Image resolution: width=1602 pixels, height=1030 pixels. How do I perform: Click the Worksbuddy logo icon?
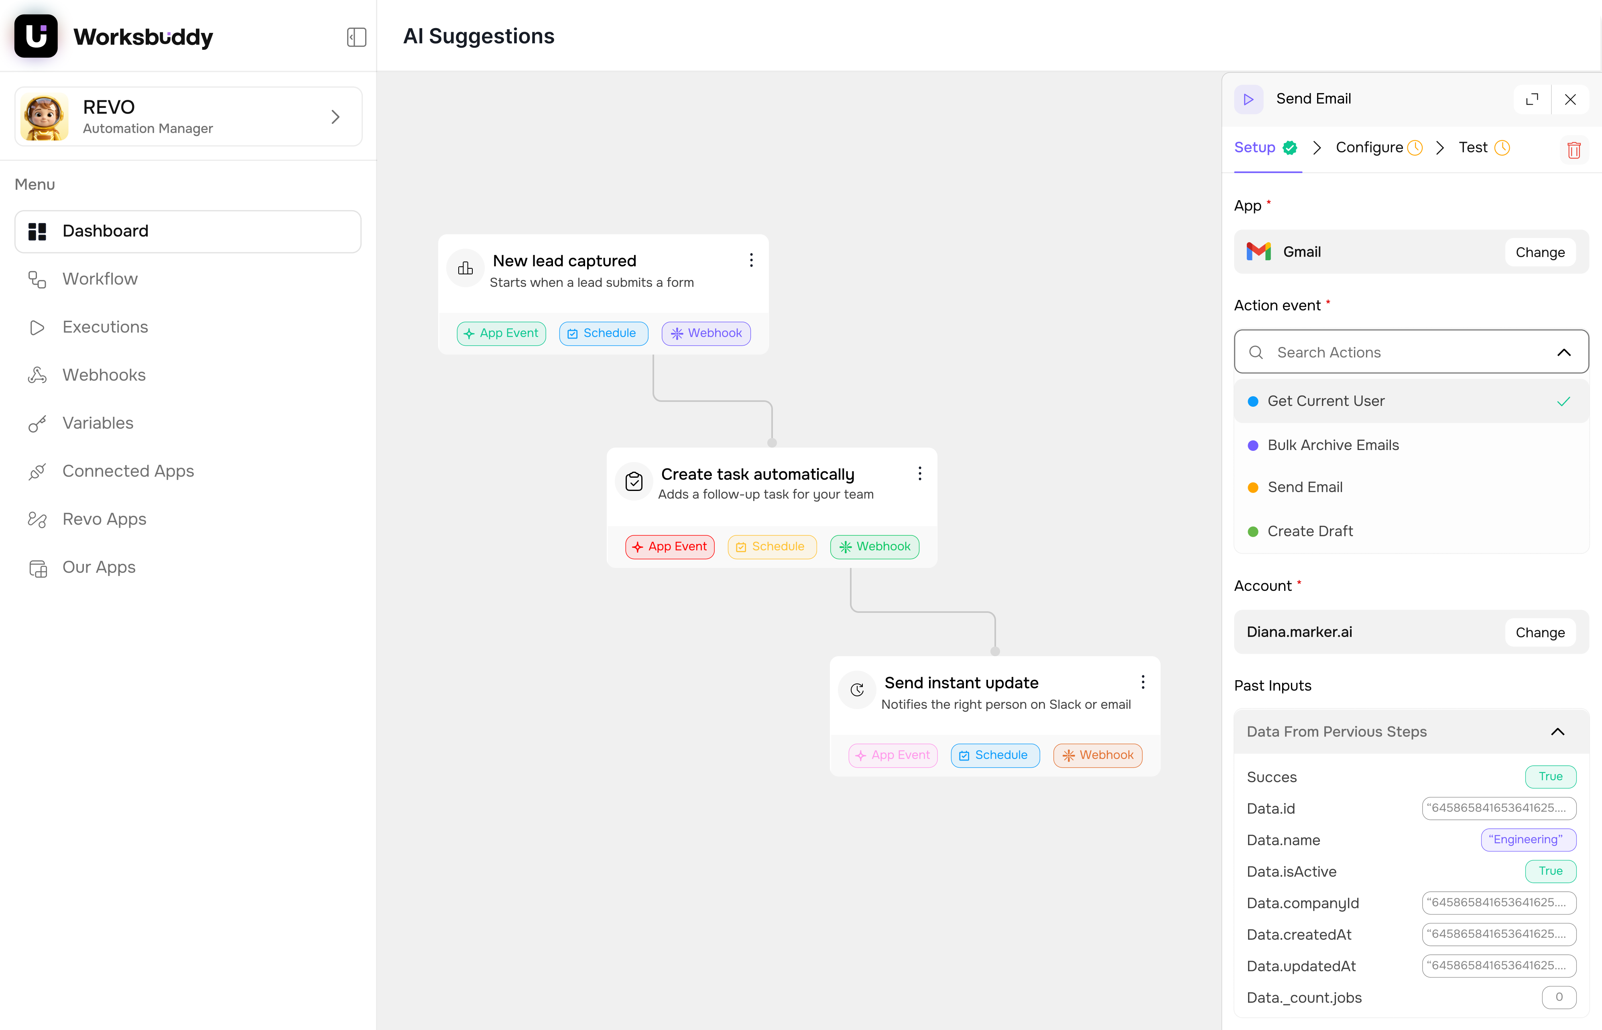35,36
